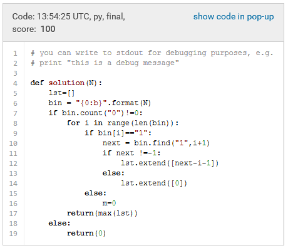Place cursor on def solution(N) line
Viewport: 288px width, 248px height.
tap(66, 83)
